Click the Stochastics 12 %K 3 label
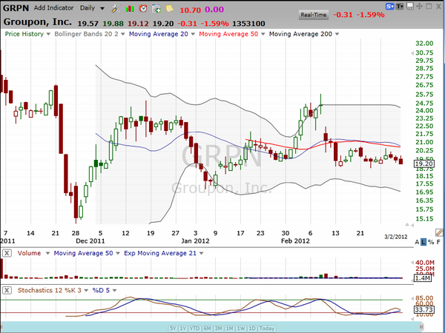 50,290
